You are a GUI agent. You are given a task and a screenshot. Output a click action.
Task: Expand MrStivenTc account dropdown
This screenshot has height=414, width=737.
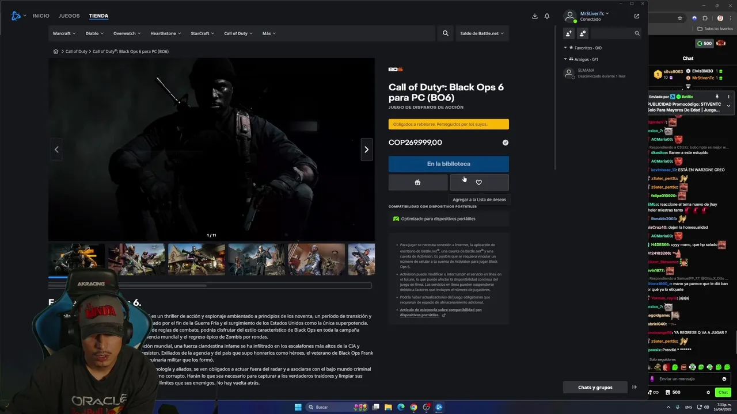(x=594, y=13)
